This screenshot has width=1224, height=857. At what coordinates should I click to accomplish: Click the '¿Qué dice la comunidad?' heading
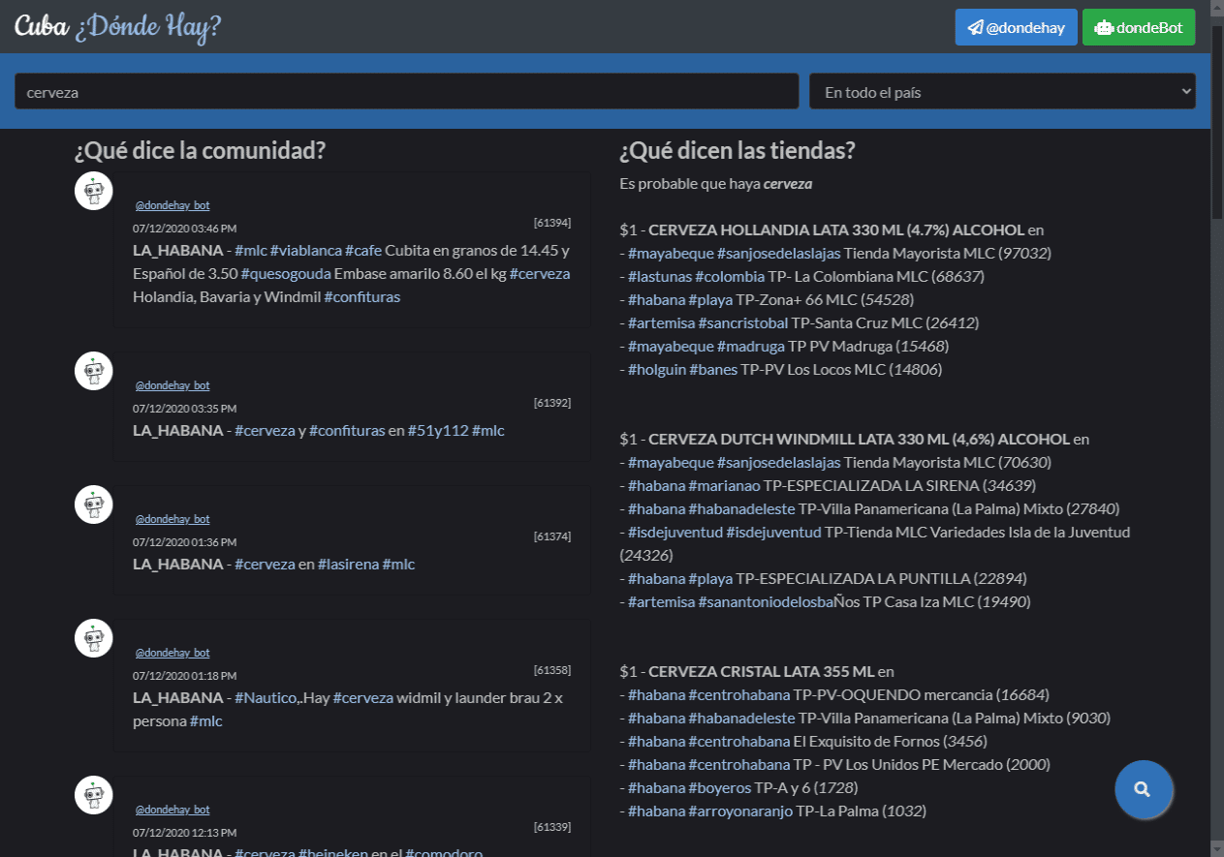click(x=200, y=151)
